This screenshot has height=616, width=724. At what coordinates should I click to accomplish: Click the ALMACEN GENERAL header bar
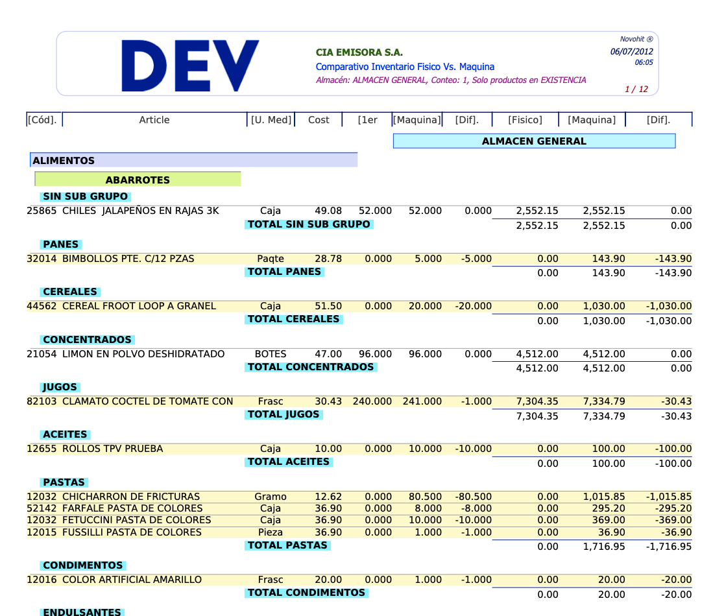[x=534, y=141]
